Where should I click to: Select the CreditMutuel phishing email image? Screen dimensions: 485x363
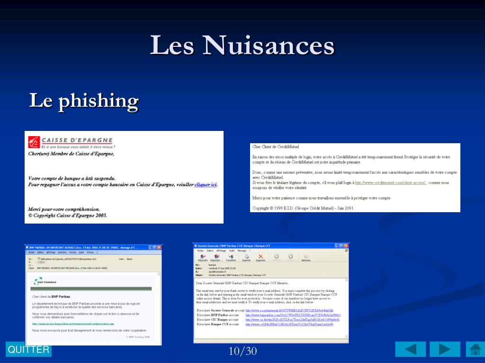click(355, 178)
